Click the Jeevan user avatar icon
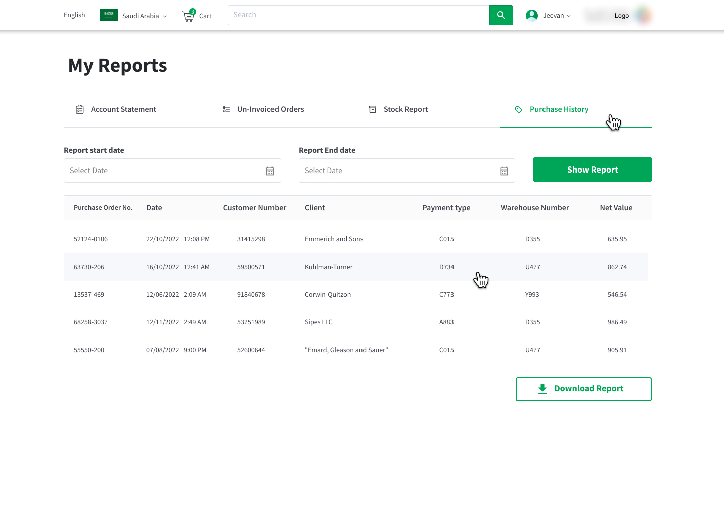Image resolution: width=724 pixels, height=508 pixels. [x=531, y=16]
